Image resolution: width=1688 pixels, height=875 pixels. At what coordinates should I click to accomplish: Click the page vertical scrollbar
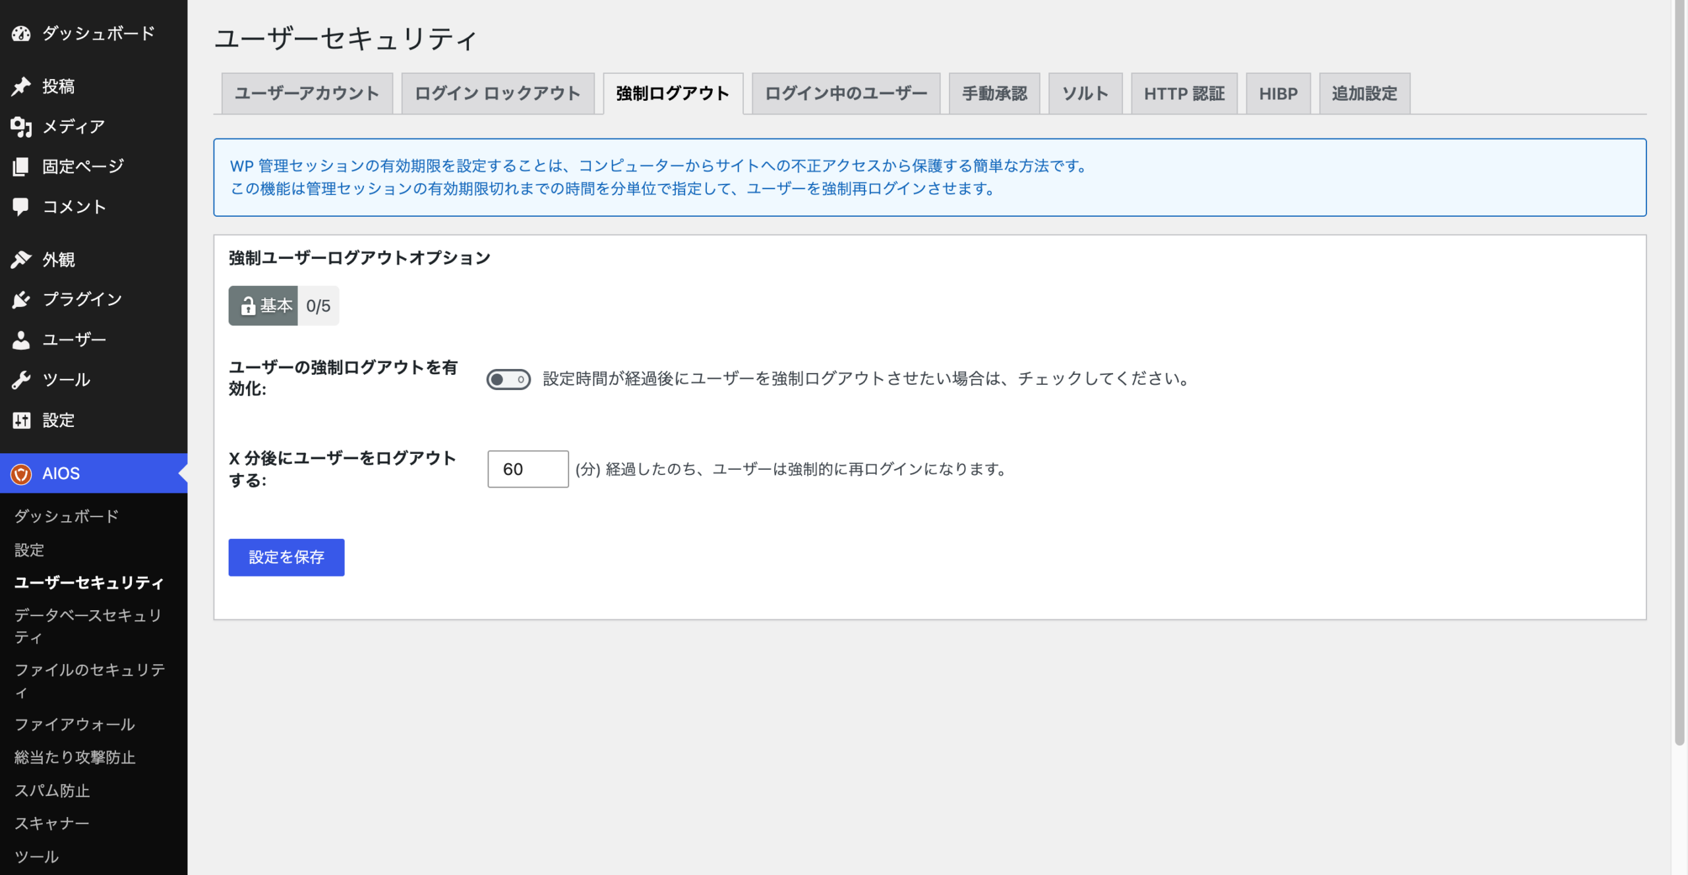1680,372
